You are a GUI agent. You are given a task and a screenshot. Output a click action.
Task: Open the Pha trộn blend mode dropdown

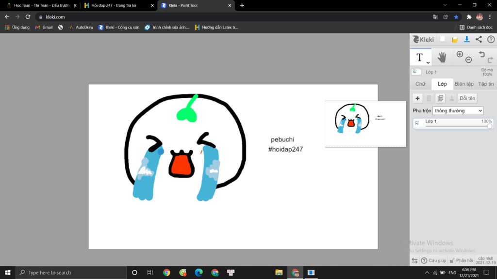click(458, 111)
